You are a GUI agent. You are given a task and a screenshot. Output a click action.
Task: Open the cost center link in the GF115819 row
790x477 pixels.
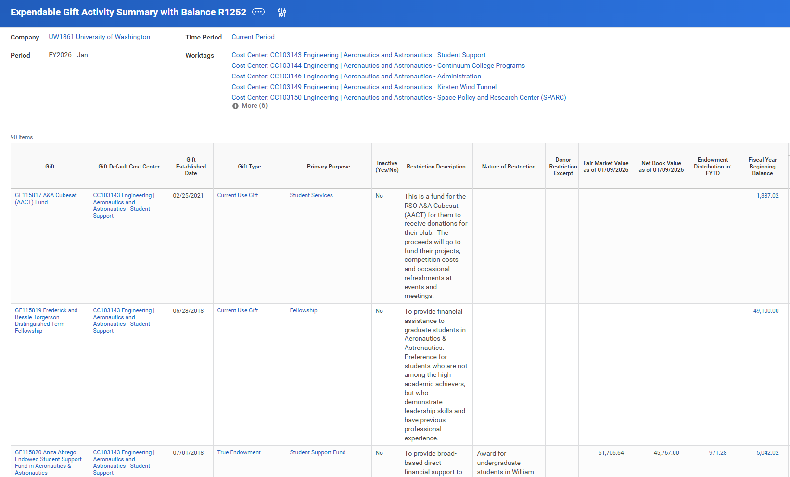(124, 321)
